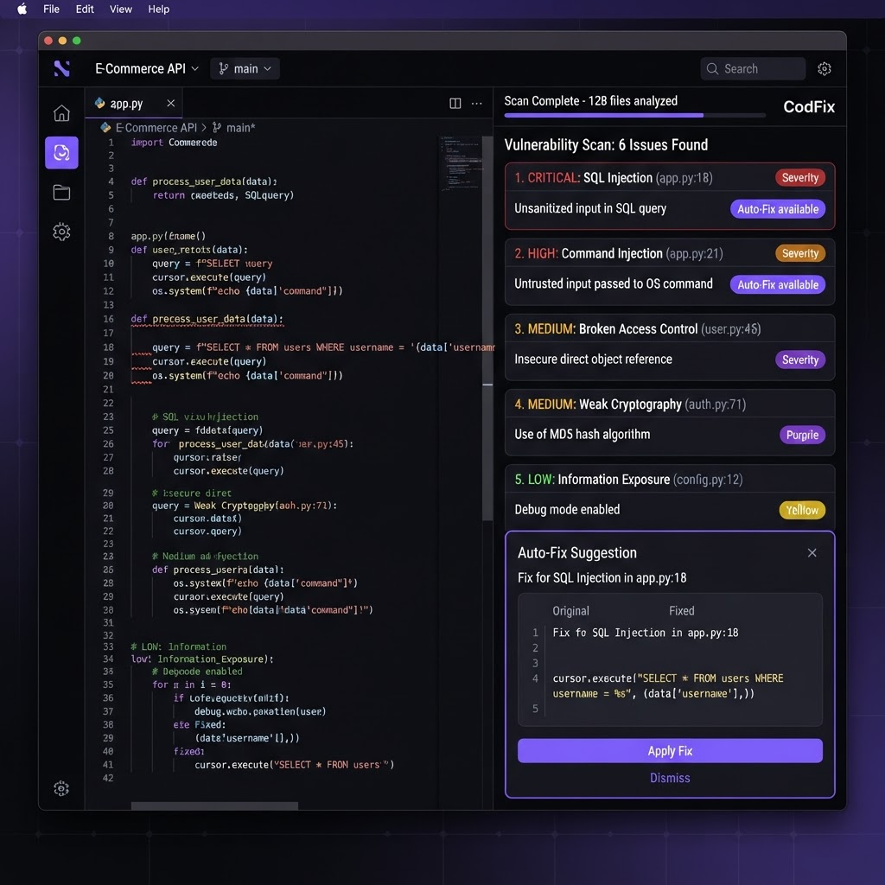Close the Auto-Fix Suggestion panel
885x885 pixels.
pyautogui.click(x=812, y=552)
